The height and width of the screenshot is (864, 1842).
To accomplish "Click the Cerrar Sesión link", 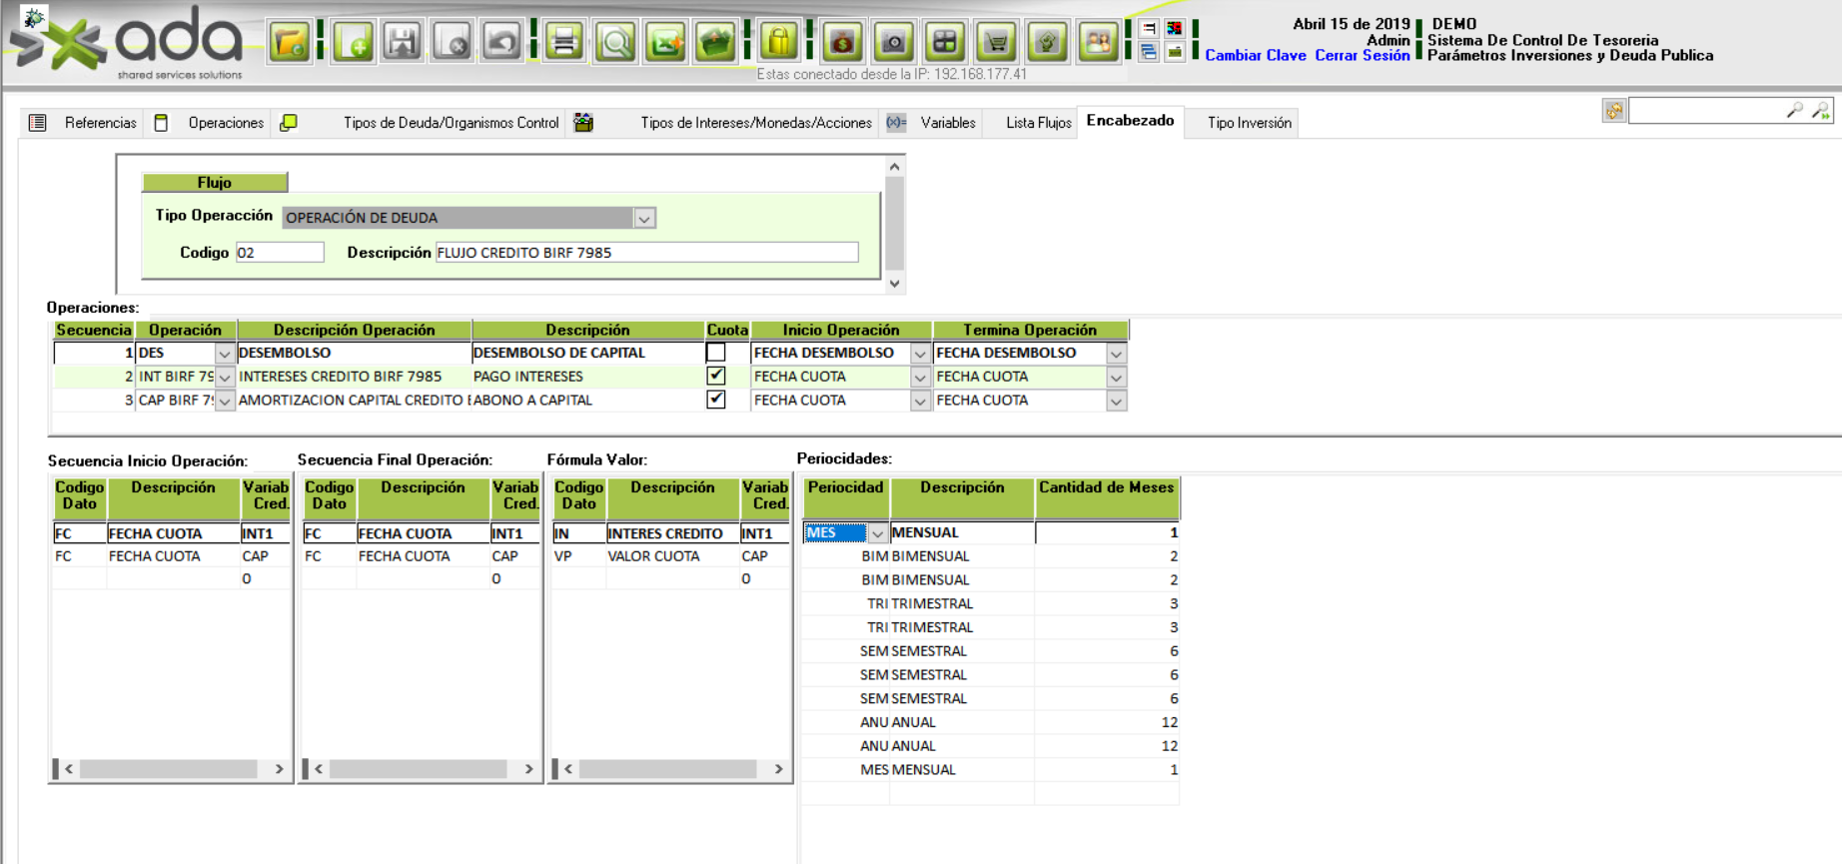I will (1362, 56).
